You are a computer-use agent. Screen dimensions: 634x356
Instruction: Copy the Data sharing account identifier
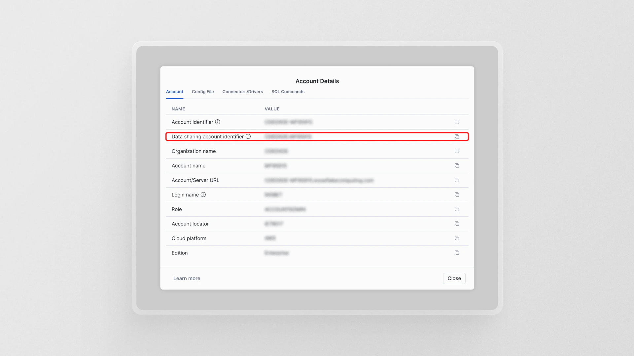457,136
